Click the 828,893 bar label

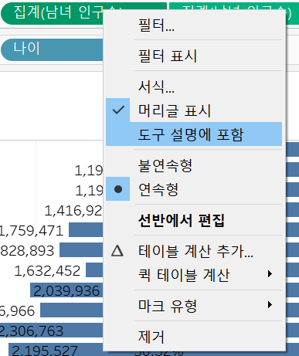[27, 250]
